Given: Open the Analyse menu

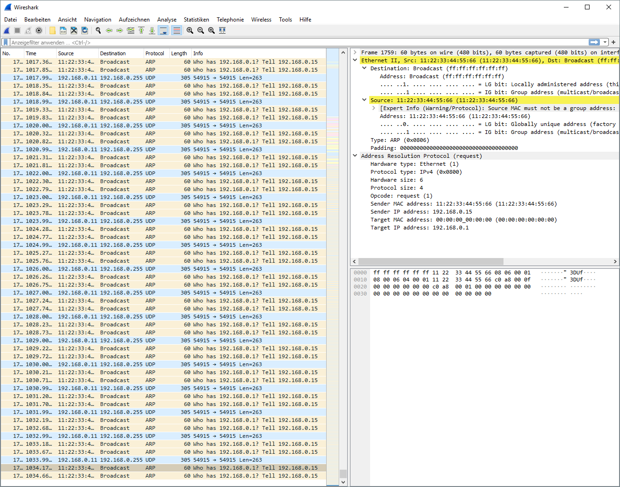Looking at the screenshot, I should [x=167, y=20].
